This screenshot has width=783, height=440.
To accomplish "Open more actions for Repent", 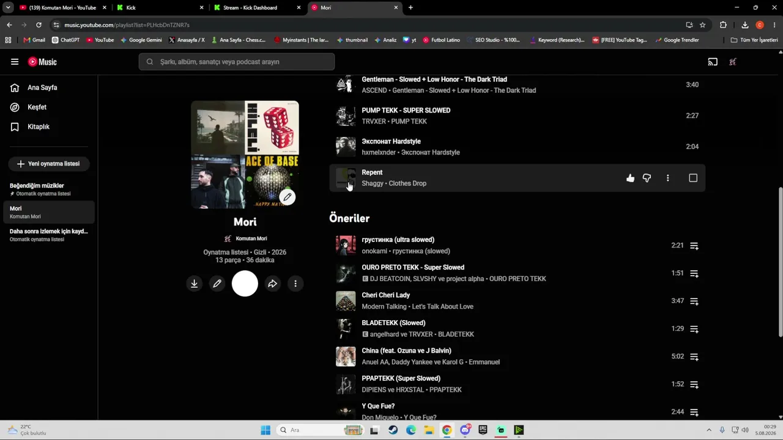I will tap(667, 178).
